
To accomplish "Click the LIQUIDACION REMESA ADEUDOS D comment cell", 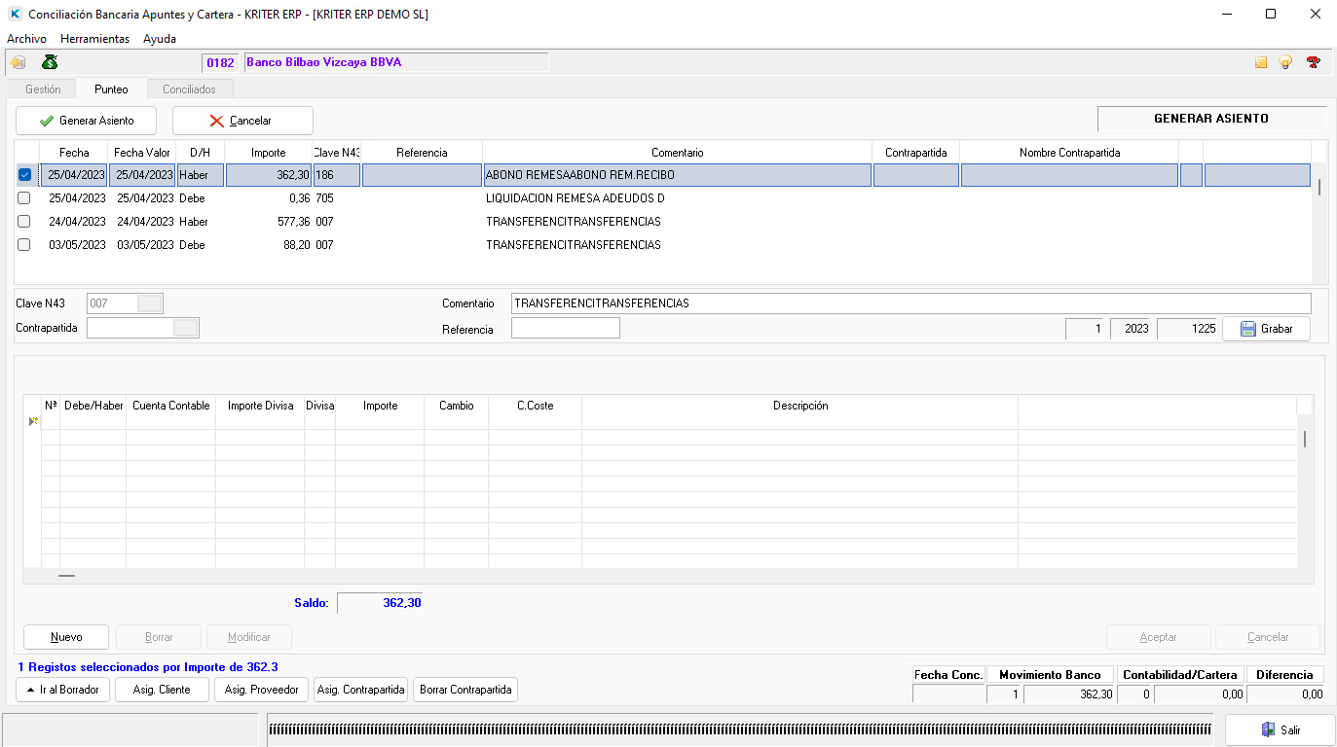I will point(677,198).
